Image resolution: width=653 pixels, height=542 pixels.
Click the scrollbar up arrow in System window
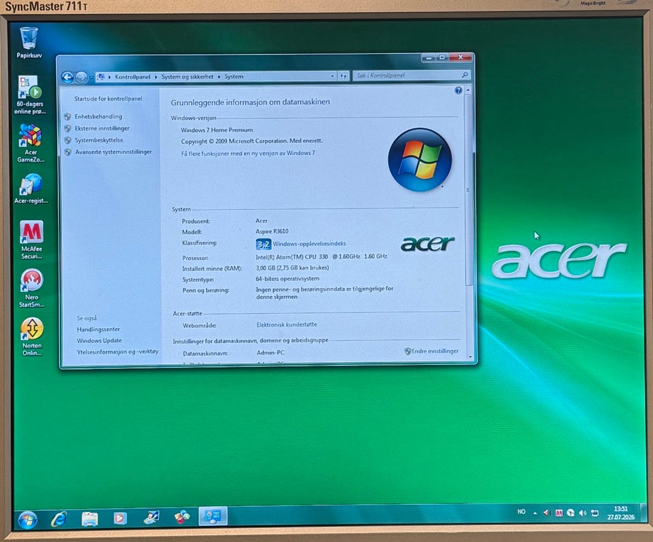point(468,90)
